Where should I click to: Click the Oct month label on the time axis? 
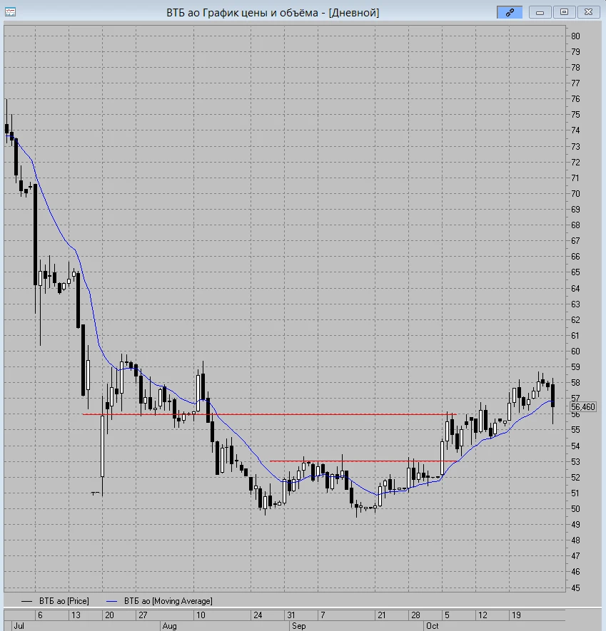432,626
